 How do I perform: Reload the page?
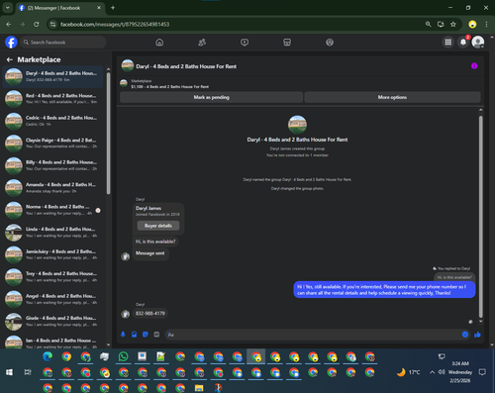tap(37, 24)
